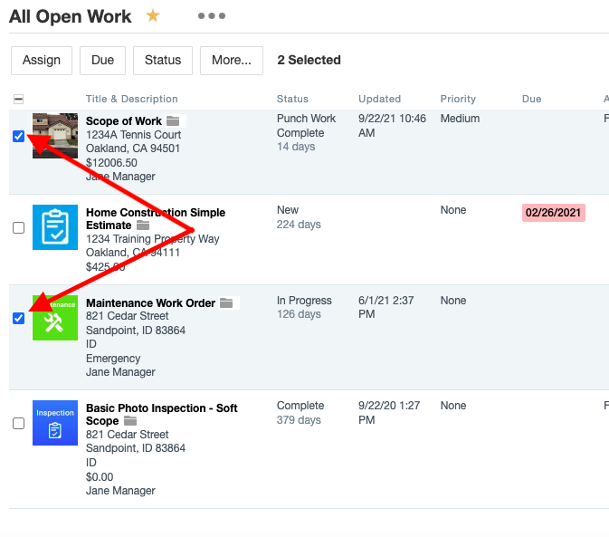Viewport: 609px width, 537px height.
Task: Sort by the Priority column header
Action: (458, 99)
